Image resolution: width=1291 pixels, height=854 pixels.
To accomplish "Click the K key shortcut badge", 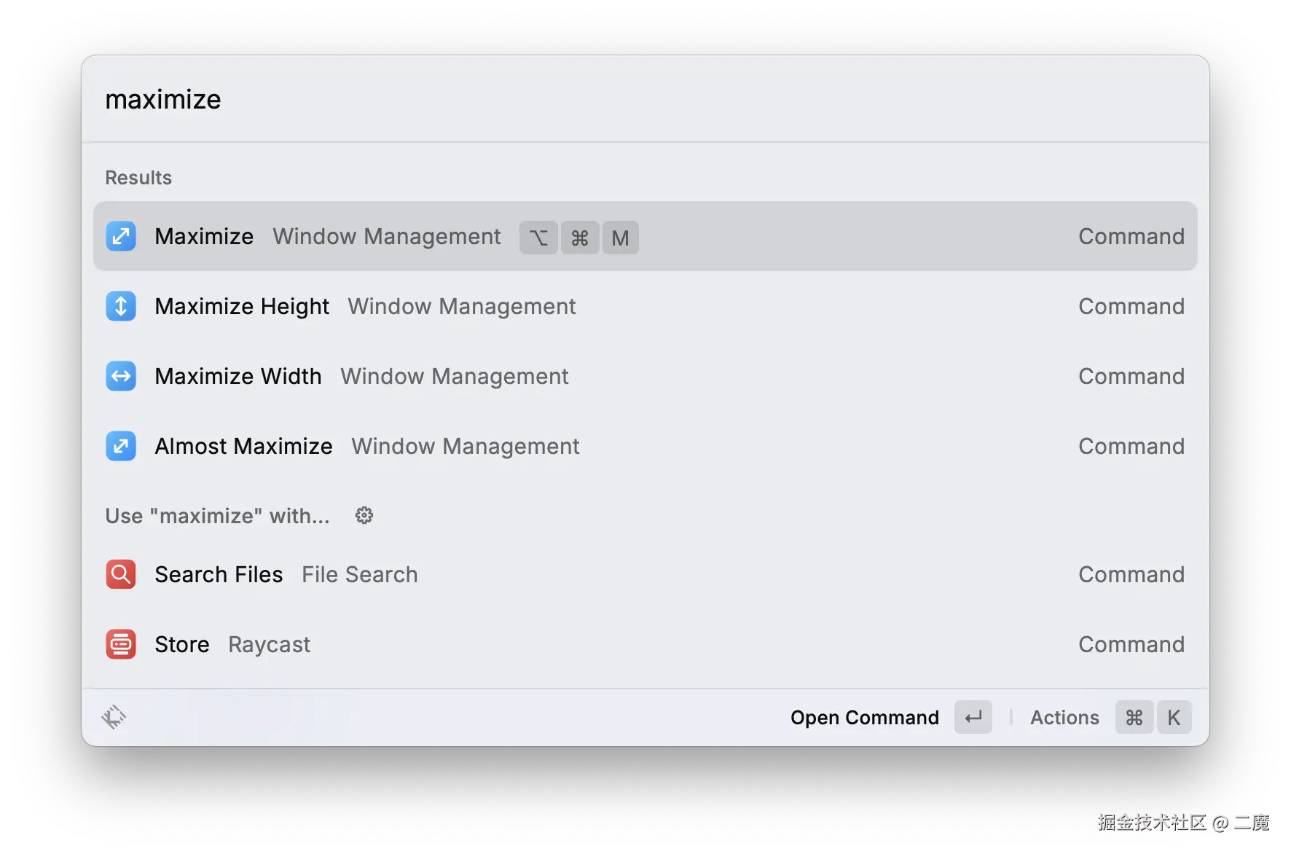I will 1174,718.
